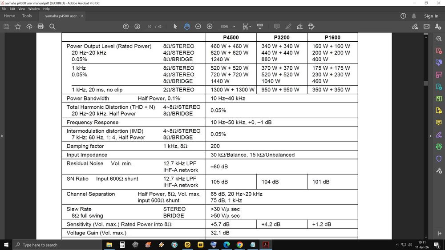Click the Type here to search box
The image size is (445, 250).
[x=57, y=245]
